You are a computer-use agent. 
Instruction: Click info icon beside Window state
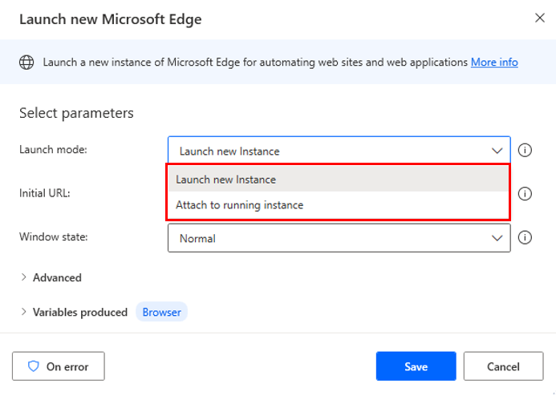525,237
